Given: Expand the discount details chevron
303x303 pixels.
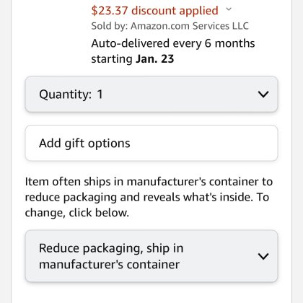Looking at the screenshot, I should click(229, 9).
